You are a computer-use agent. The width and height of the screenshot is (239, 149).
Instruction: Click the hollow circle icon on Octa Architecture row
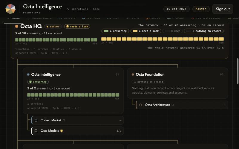coord(140,105)
